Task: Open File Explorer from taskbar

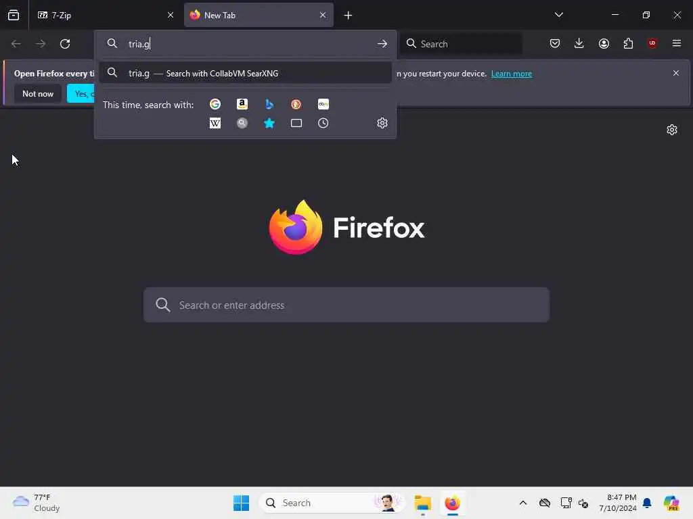Action: (422, 503)
